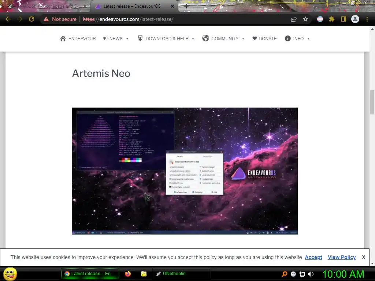375x281 pixels.
Task: Open the Extensions puzzle piece icon
Action: click(x=332, y=19)
